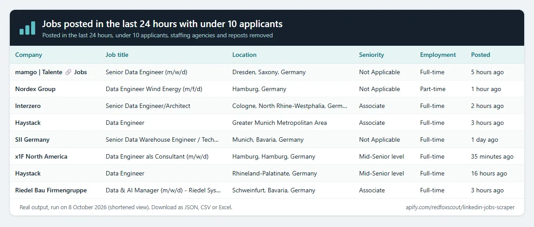Select the Interzero company cell

pos(28,106)
